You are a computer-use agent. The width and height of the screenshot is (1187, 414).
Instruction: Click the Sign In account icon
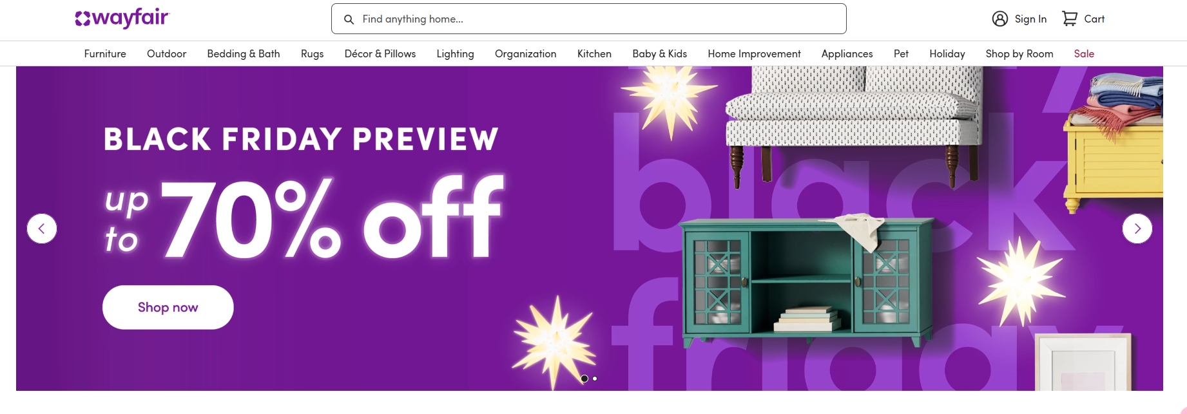[999, 19]
